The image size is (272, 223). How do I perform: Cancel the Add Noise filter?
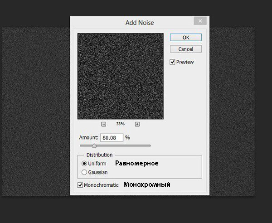coord(185,49)
